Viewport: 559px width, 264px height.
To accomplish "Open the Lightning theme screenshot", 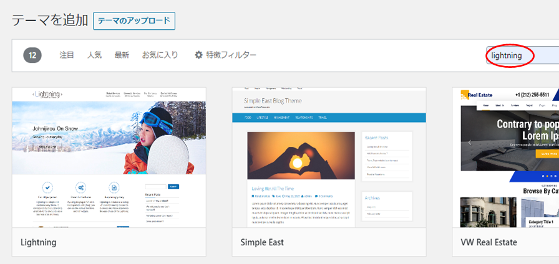I will pyautogui.click(x=109, y=158).
